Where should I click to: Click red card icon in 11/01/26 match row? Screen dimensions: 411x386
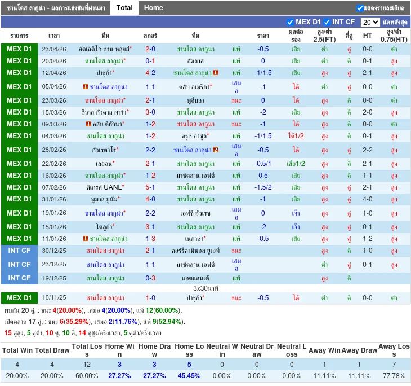point(85,239)
